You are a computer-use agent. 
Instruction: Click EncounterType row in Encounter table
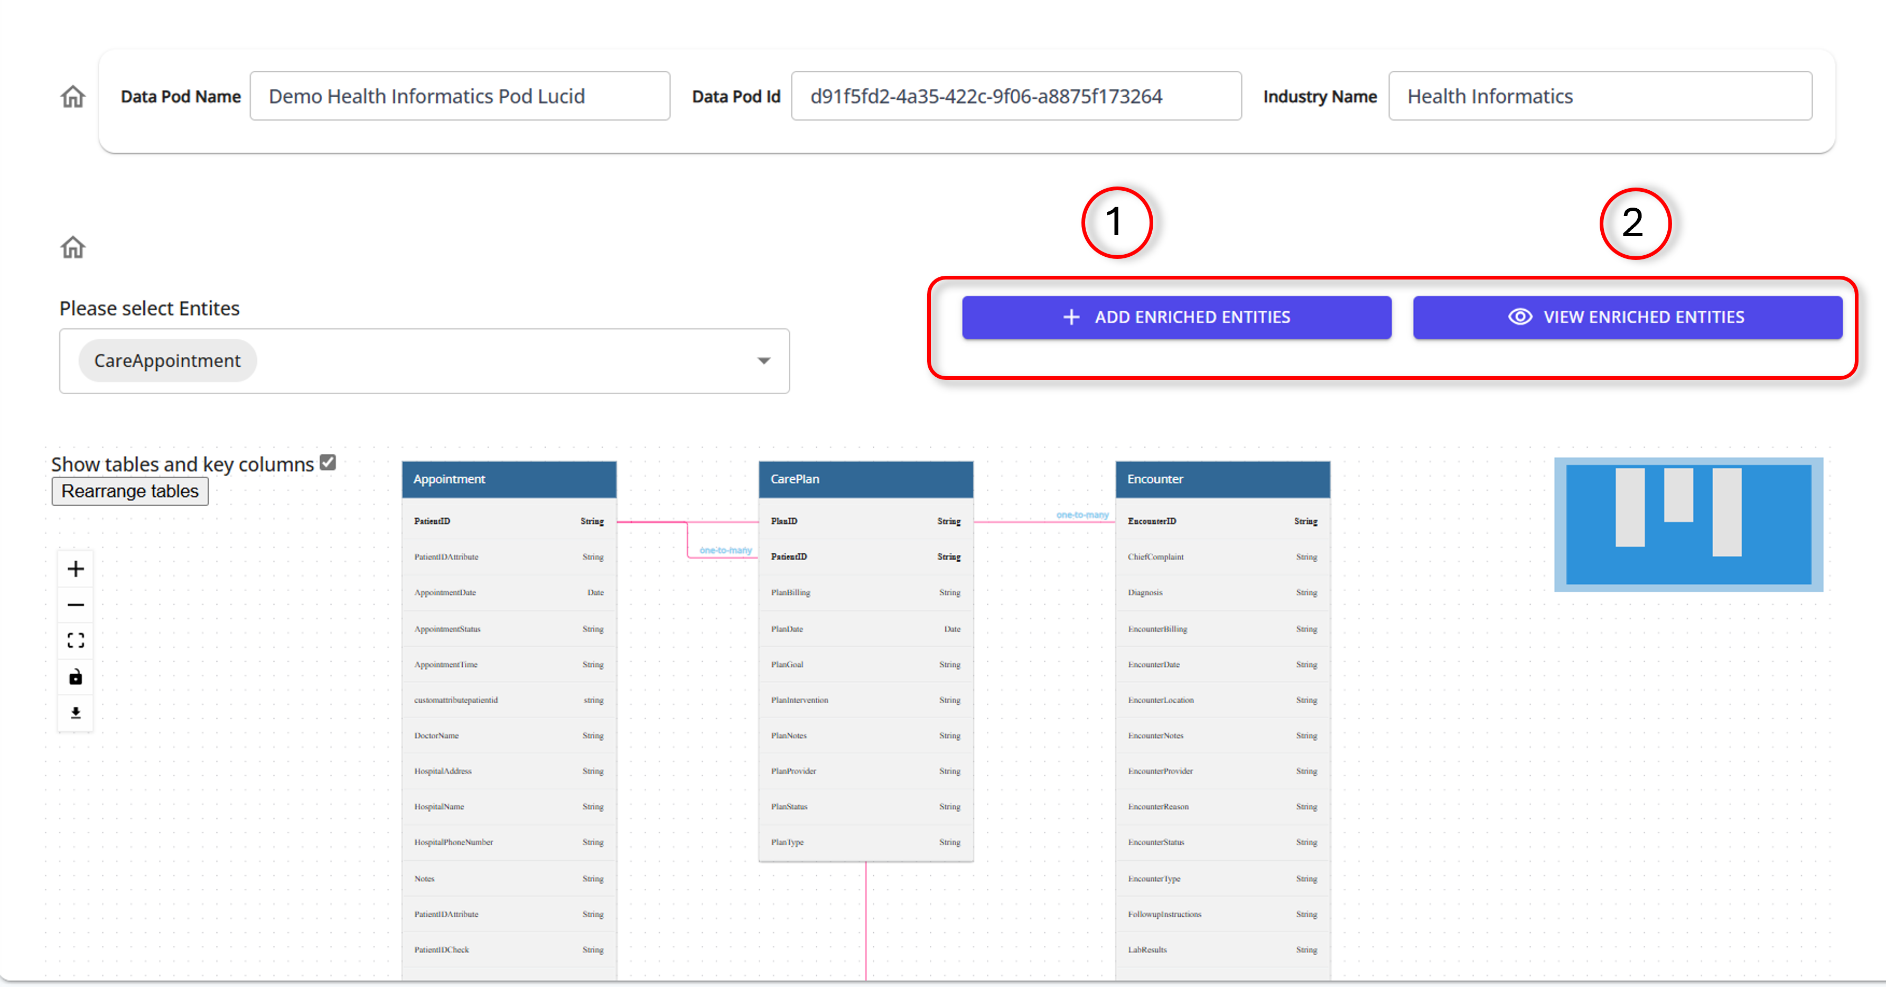(x=1222, y=879)
